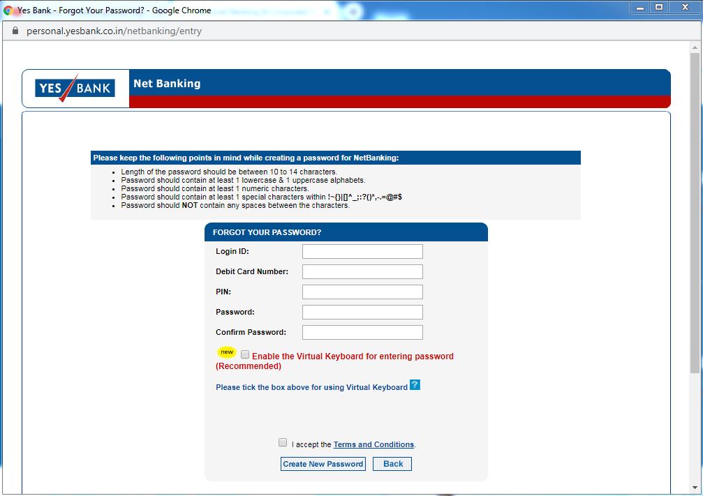Screen dimensions: 703x496
Task: Click the Back button
Action: pyautogui.click(x=392, y=463)
